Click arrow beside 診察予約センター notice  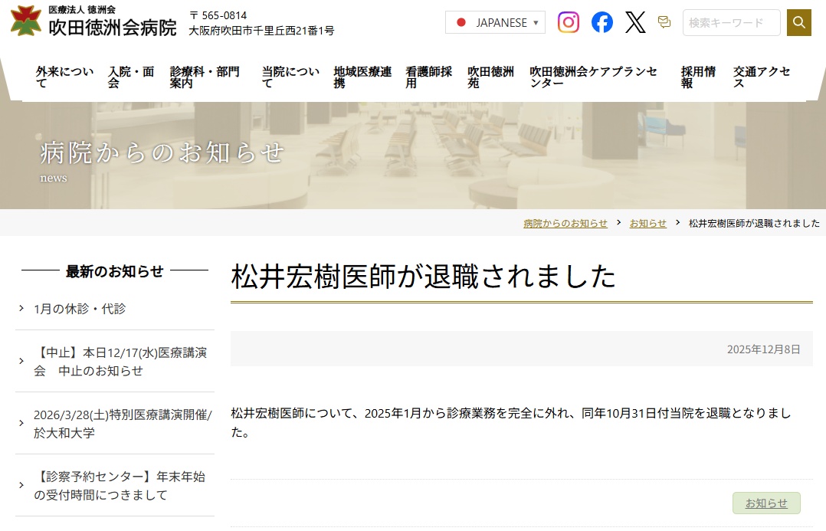[x=21, y=486]
